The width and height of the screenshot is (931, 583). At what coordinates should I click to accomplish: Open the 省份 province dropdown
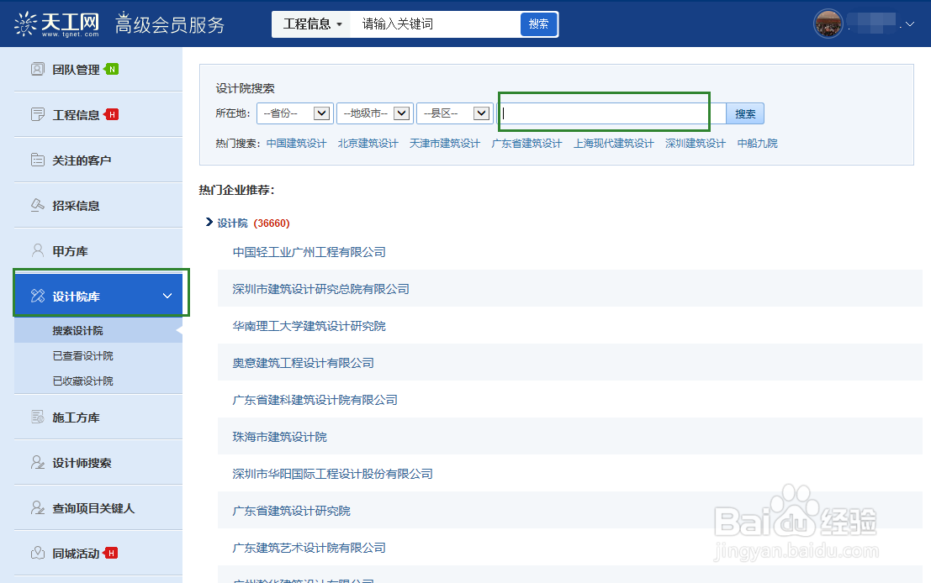point(294,113)
